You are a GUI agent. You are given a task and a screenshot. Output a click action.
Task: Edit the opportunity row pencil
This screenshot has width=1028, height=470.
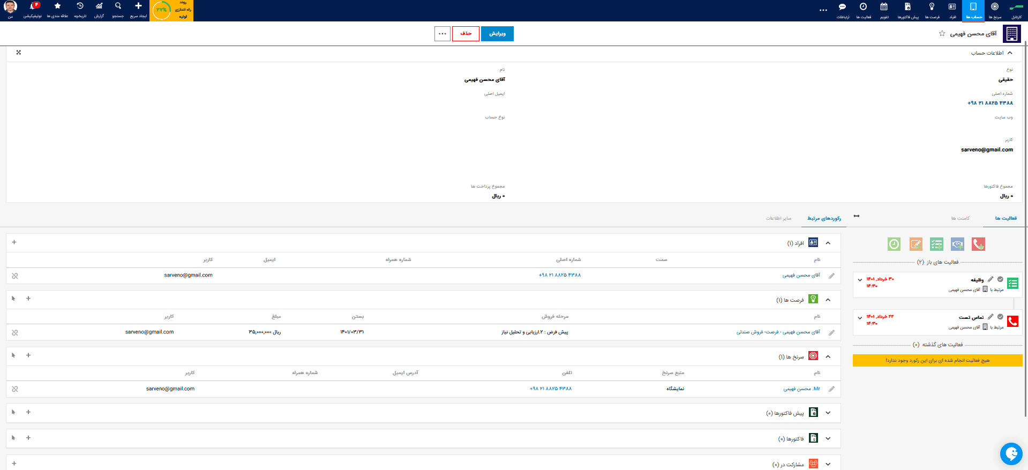(831, 333)
